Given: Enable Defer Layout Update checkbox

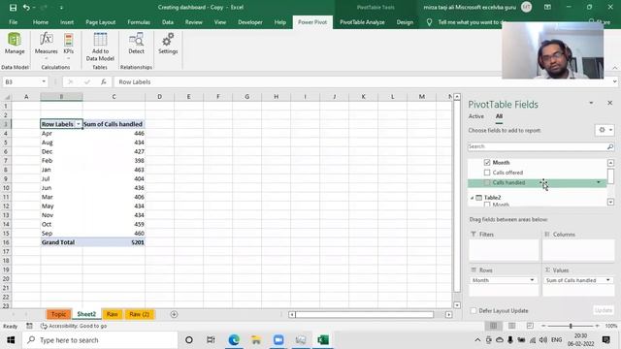Looking at the screenshot, I should click(x=474, y=310).
